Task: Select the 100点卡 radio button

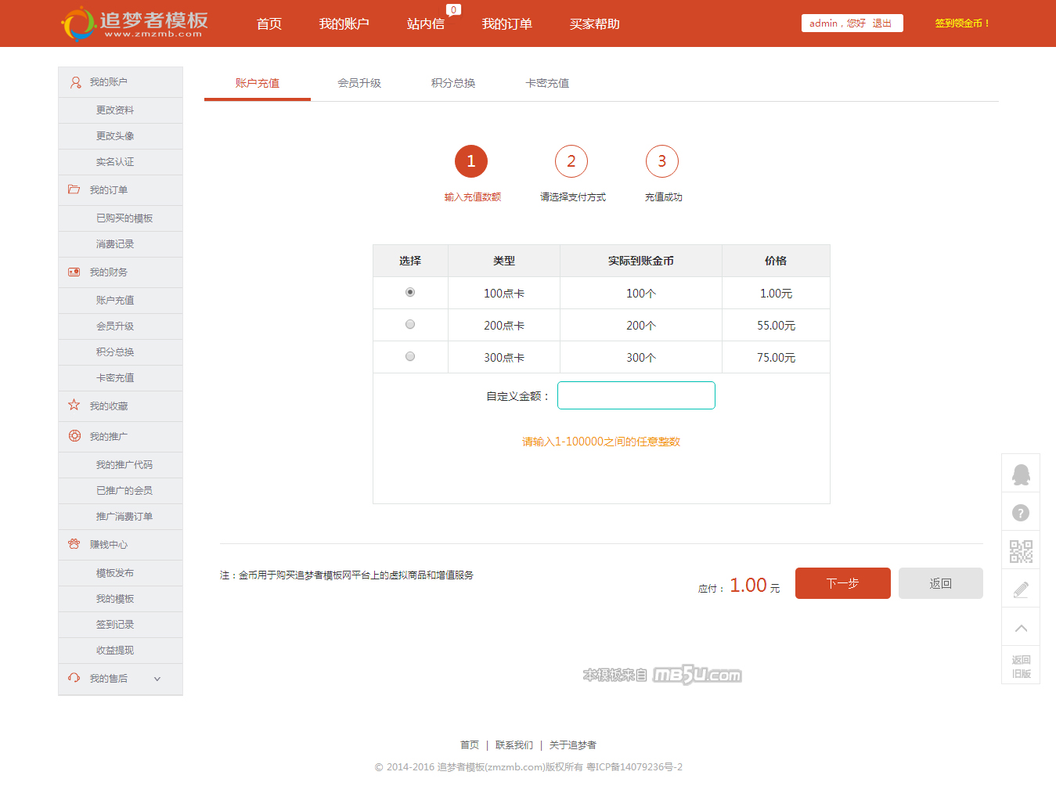Action: [410, 292]
